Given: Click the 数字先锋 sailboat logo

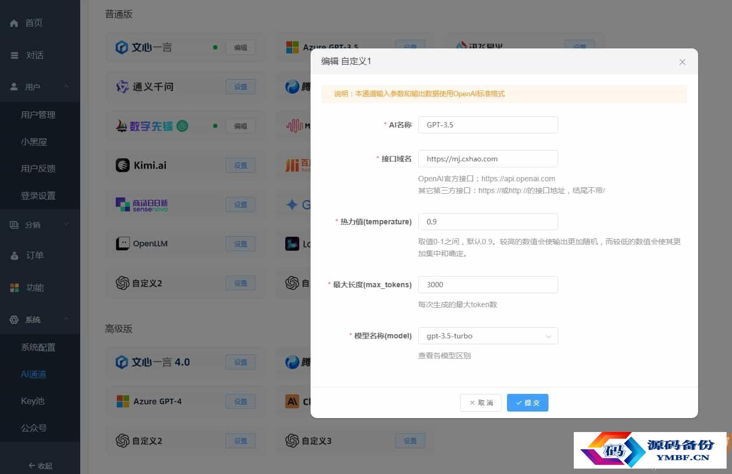Looking at the screenshot, I should pyautogui.click(x=122, y=126).
